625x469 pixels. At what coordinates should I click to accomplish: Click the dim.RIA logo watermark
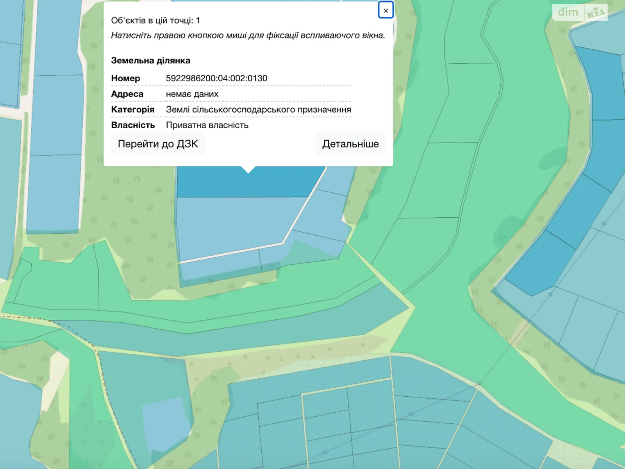[580, 13]
